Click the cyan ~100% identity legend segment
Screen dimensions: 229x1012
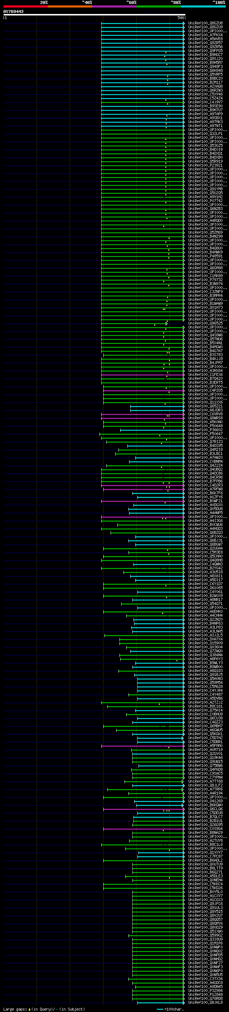203,6
